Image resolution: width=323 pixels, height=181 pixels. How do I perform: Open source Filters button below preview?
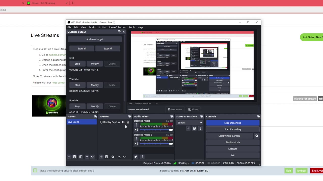tap(193, 109)
